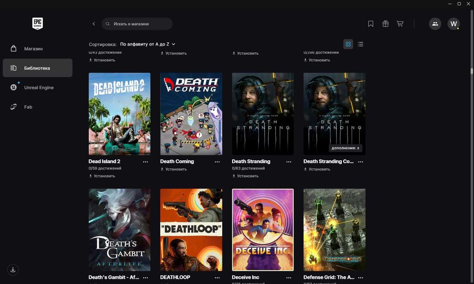474x284 pixels.
Task: Click the DEATHLOOP title text
Action: [175, 277]
